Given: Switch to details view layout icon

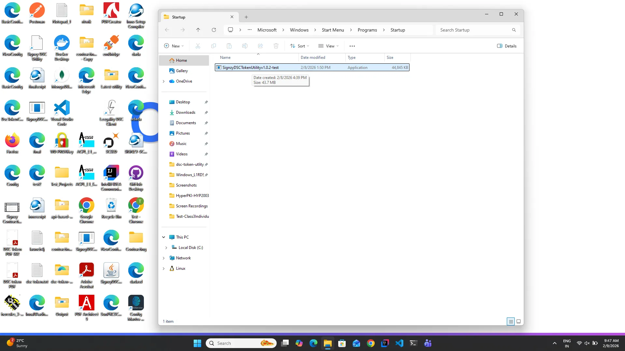Looking at the screenshot, I should point(511,321).
